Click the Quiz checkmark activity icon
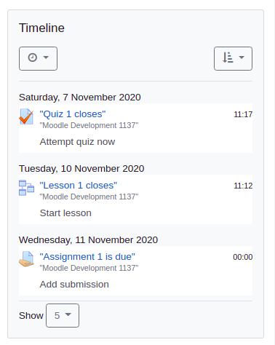This screenshot has width=275, height=345. [26, 116]
